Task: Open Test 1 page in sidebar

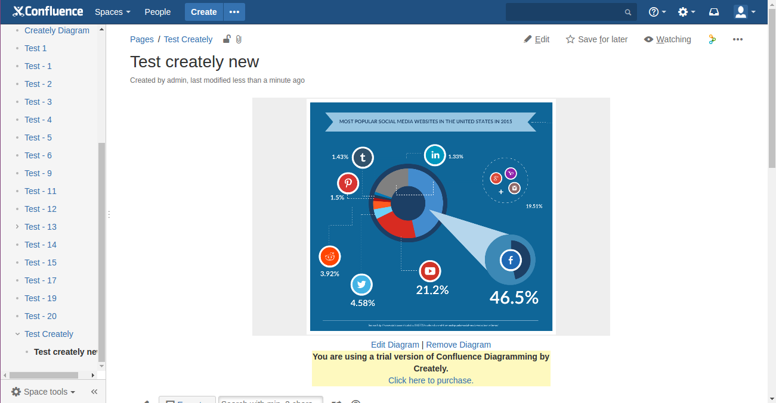Action: click(35, 48)
